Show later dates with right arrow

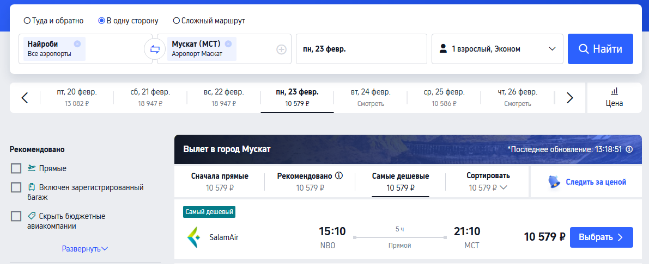[x=570, y=98]
